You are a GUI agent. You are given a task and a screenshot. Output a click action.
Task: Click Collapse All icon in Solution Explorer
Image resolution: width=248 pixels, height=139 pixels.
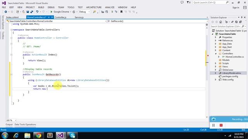point(240,22)
